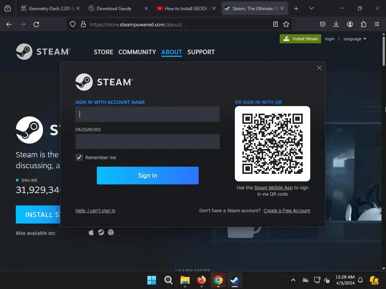The height and width of the screenshot is (289, 386).
Task: Open the STORE menu
Action: [x=103, y=52]
